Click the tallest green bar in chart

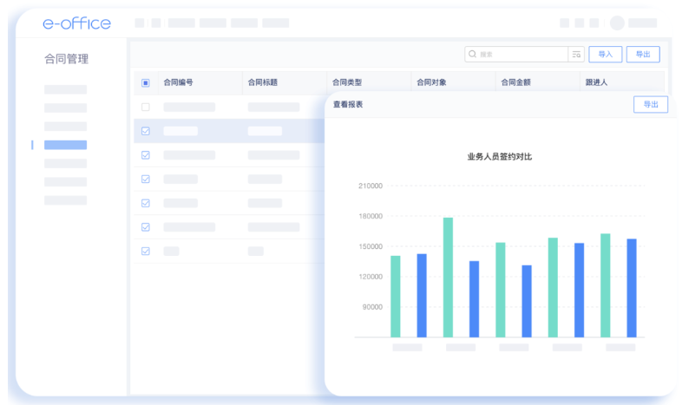(x=448, y=277)
